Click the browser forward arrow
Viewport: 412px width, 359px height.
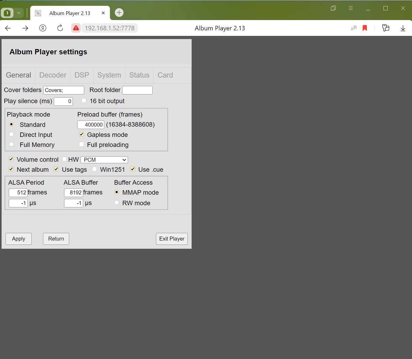tap(25, 28)
